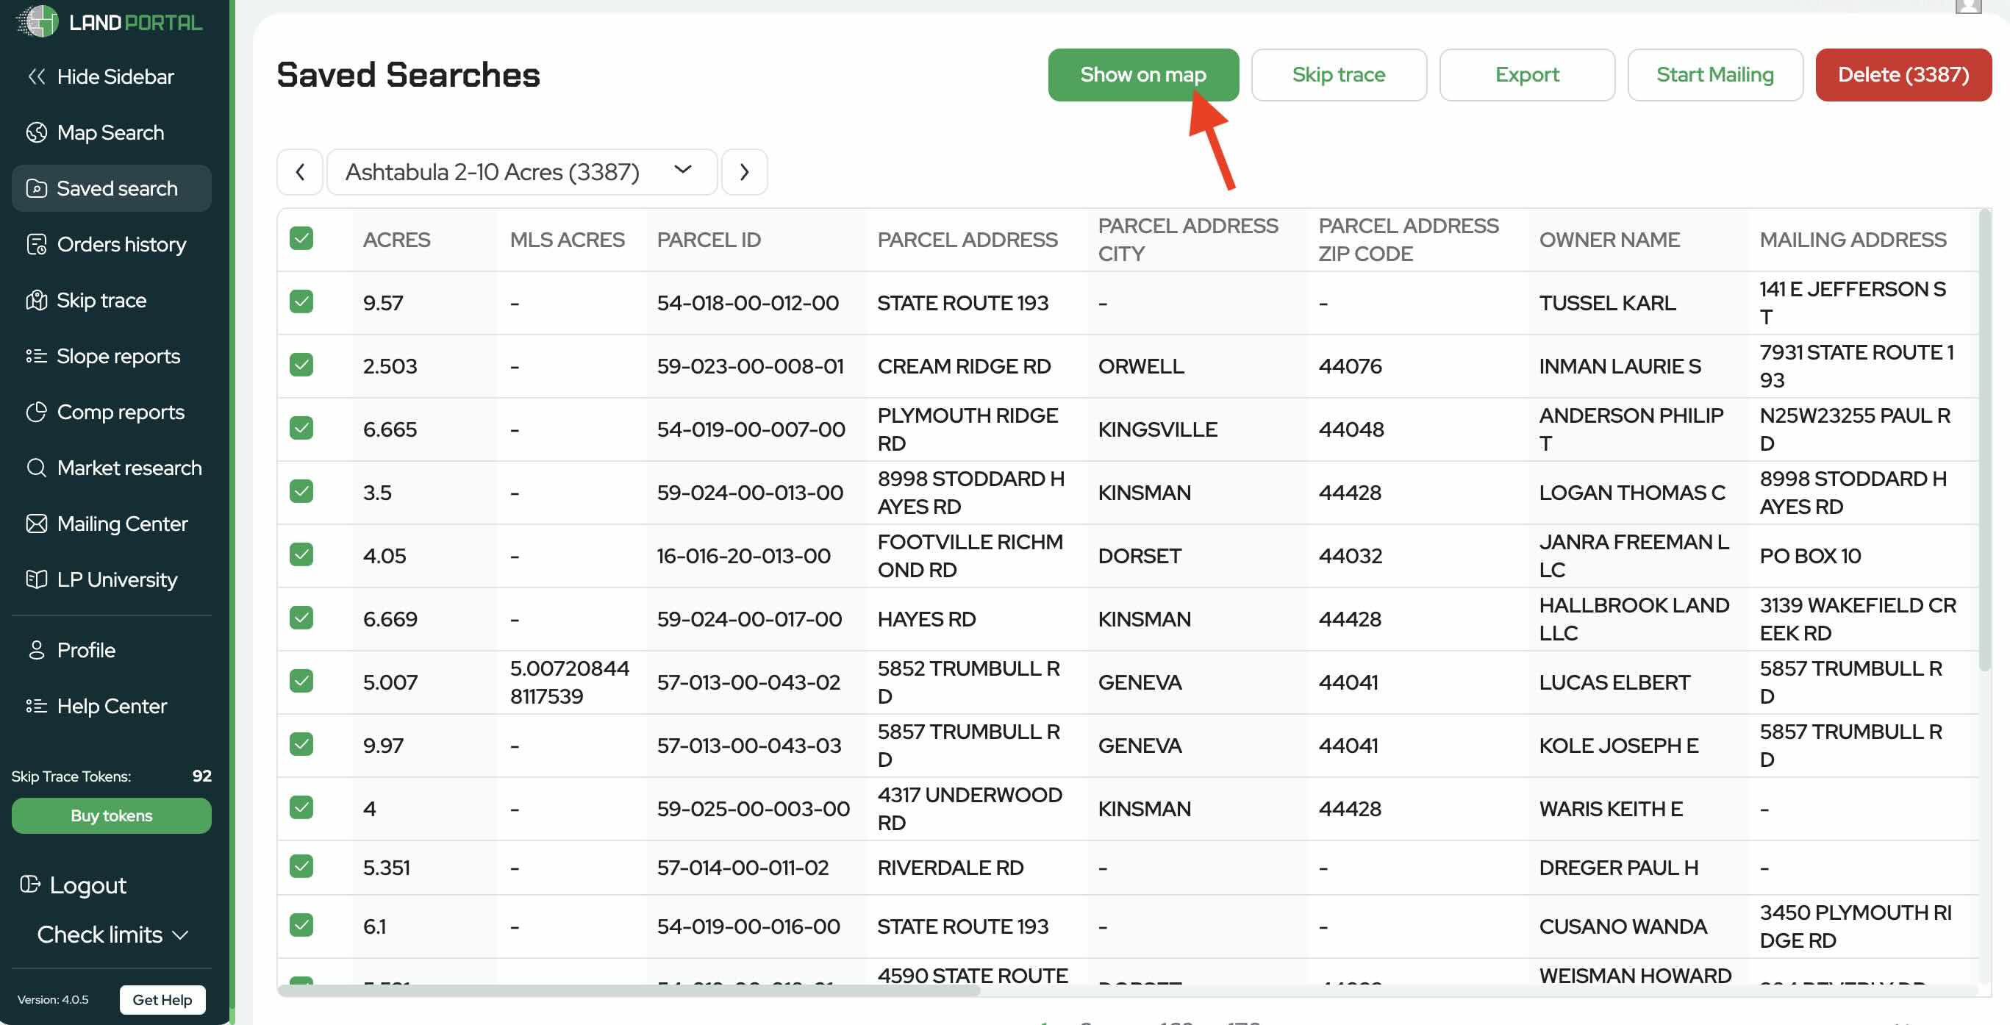
Task: Uncheck the TUSSEL KARL parcel row
Action: [301, 302]
